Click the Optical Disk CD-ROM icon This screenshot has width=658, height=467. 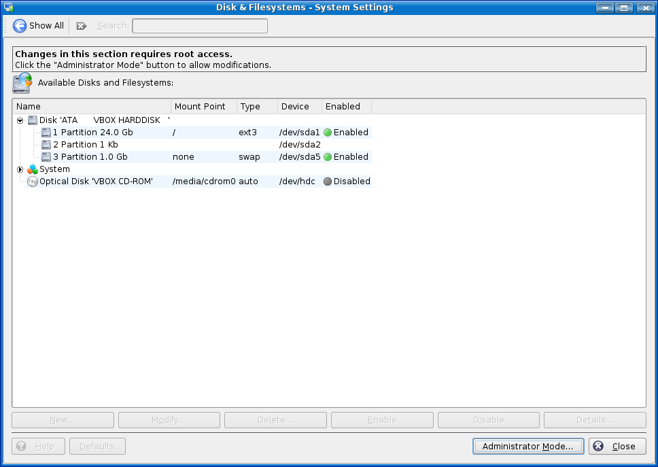pos(33,181)
